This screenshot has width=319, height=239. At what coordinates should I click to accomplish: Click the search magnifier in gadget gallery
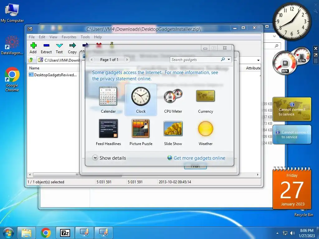pyautogui.click(x=223, y=59)
